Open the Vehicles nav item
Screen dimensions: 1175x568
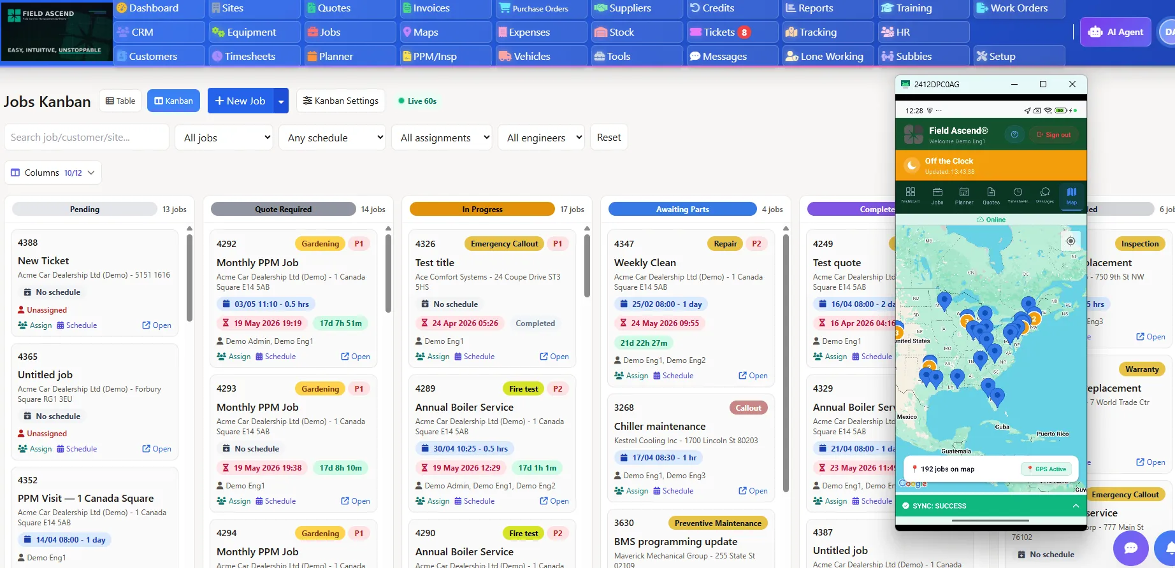point(542,56)
